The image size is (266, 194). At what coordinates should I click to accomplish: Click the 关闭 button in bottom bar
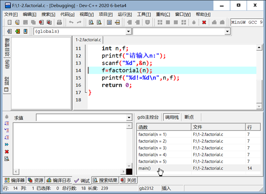[x=129, y=180]
